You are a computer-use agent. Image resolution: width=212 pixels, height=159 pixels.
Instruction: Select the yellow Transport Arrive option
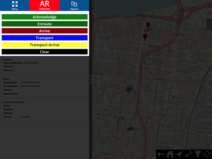[x=45, y=45]
